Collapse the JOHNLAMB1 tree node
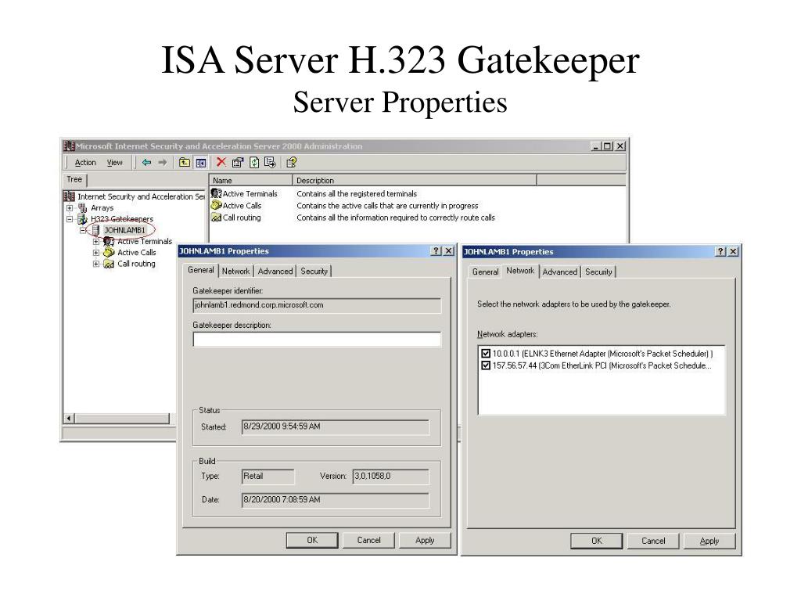The width and height of the screenshot is (801, 601). click(x=83, y=231)
